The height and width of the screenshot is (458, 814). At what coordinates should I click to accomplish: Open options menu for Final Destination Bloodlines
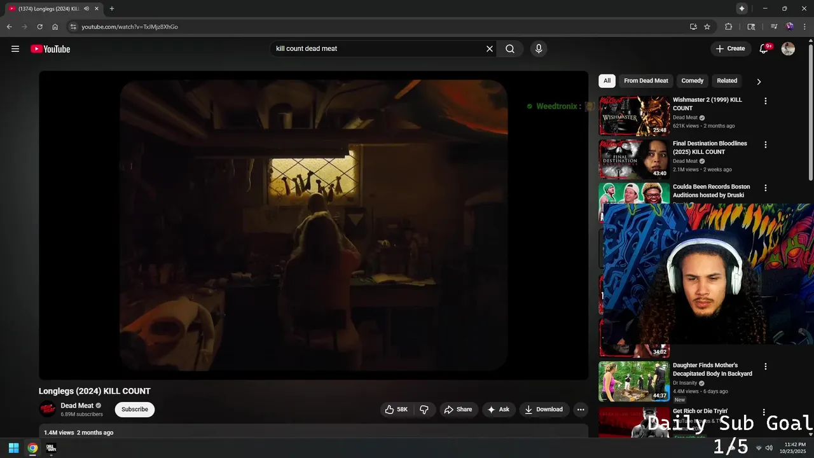766,144
